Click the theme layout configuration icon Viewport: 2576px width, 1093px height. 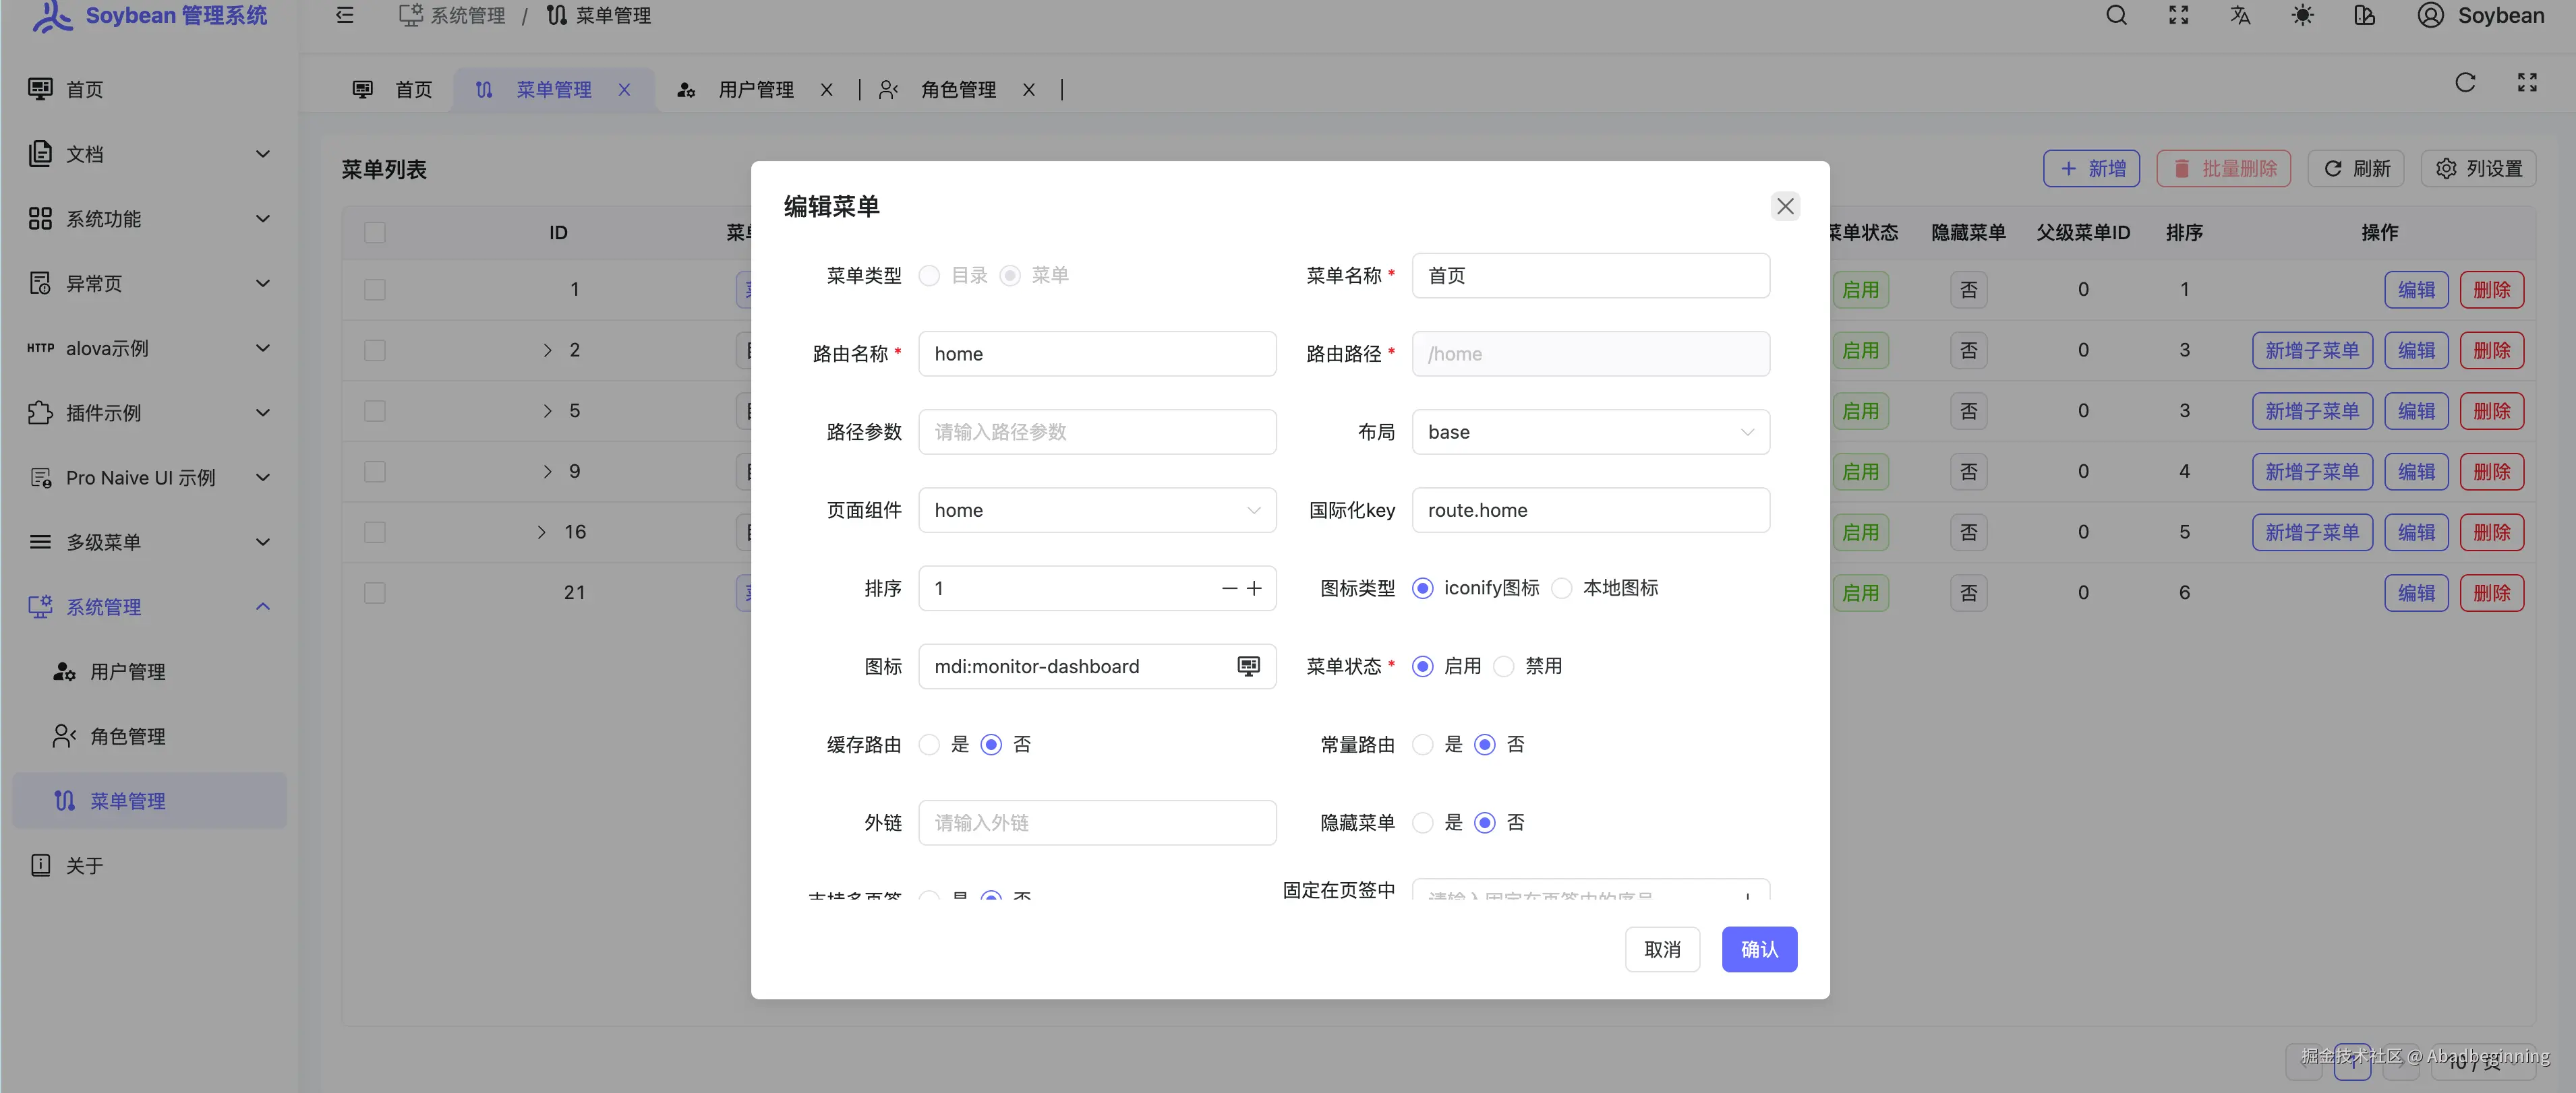2364,16
